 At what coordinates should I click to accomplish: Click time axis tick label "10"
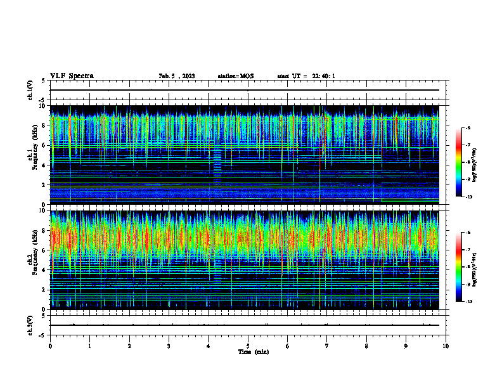(446, 346)
